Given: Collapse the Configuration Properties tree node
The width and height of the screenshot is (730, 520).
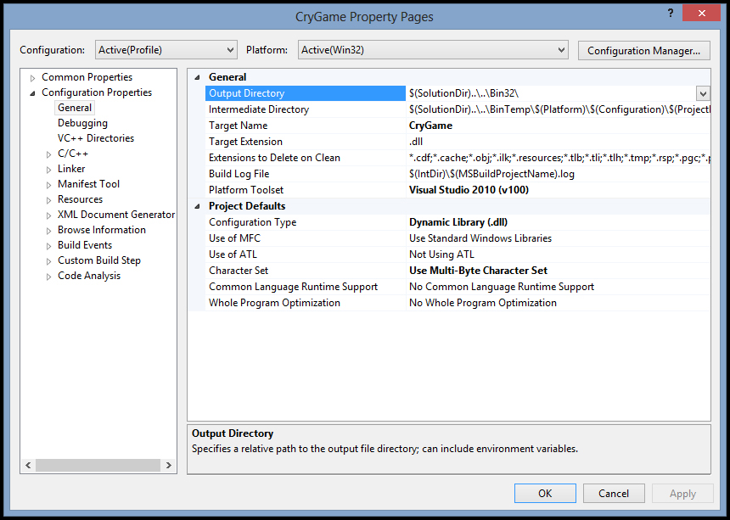Looking at the screenshot, I should point(32,93).
